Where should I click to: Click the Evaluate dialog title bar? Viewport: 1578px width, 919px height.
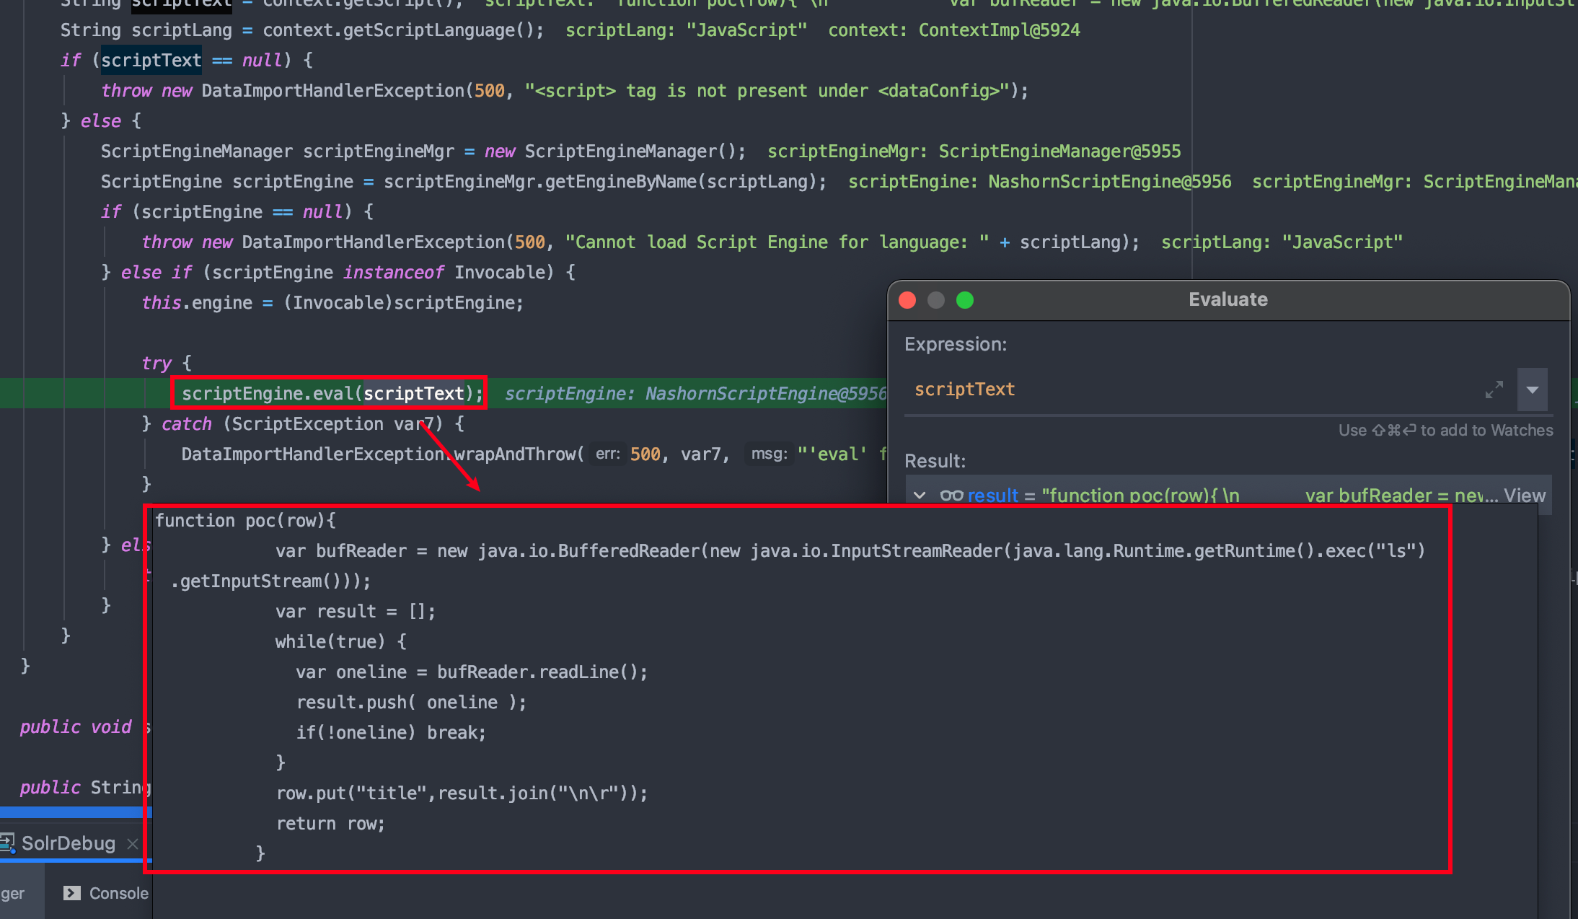coord(1227,300)
